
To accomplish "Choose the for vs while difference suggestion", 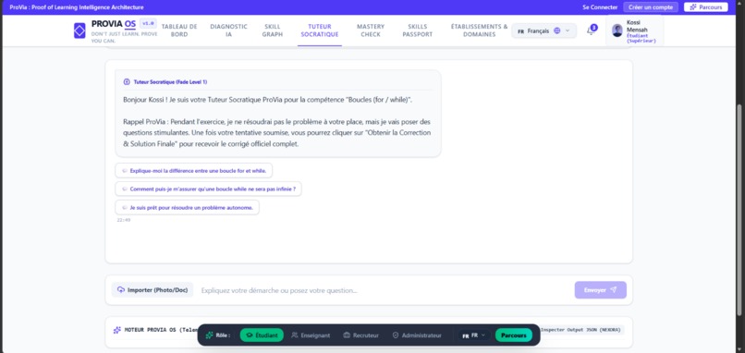I will [x=194, y=171].
